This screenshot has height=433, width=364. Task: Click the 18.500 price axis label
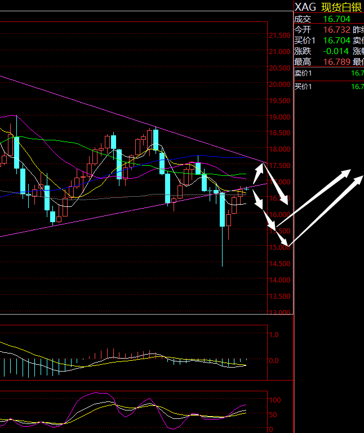pos(279,133)
